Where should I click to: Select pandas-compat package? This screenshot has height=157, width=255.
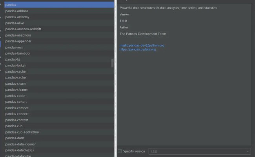click(x=59, y=108)
